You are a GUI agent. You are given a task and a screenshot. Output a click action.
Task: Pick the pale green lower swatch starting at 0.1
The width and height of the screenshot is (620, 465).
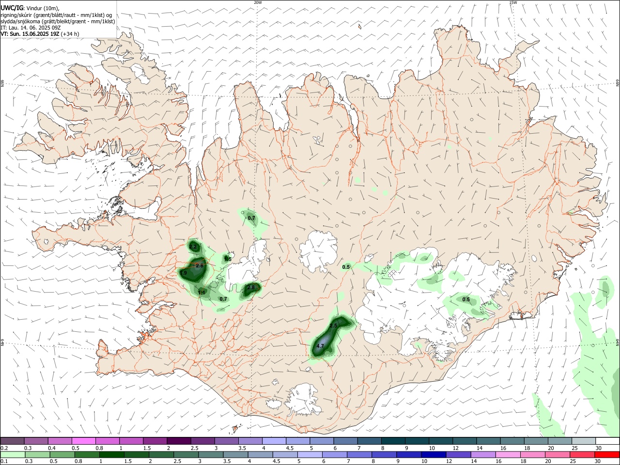[x=12, y=454]
